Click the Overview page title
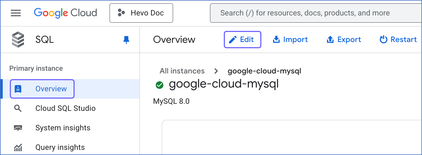The width and height of the screenshot is (422, 155). (x=174, y=40)
